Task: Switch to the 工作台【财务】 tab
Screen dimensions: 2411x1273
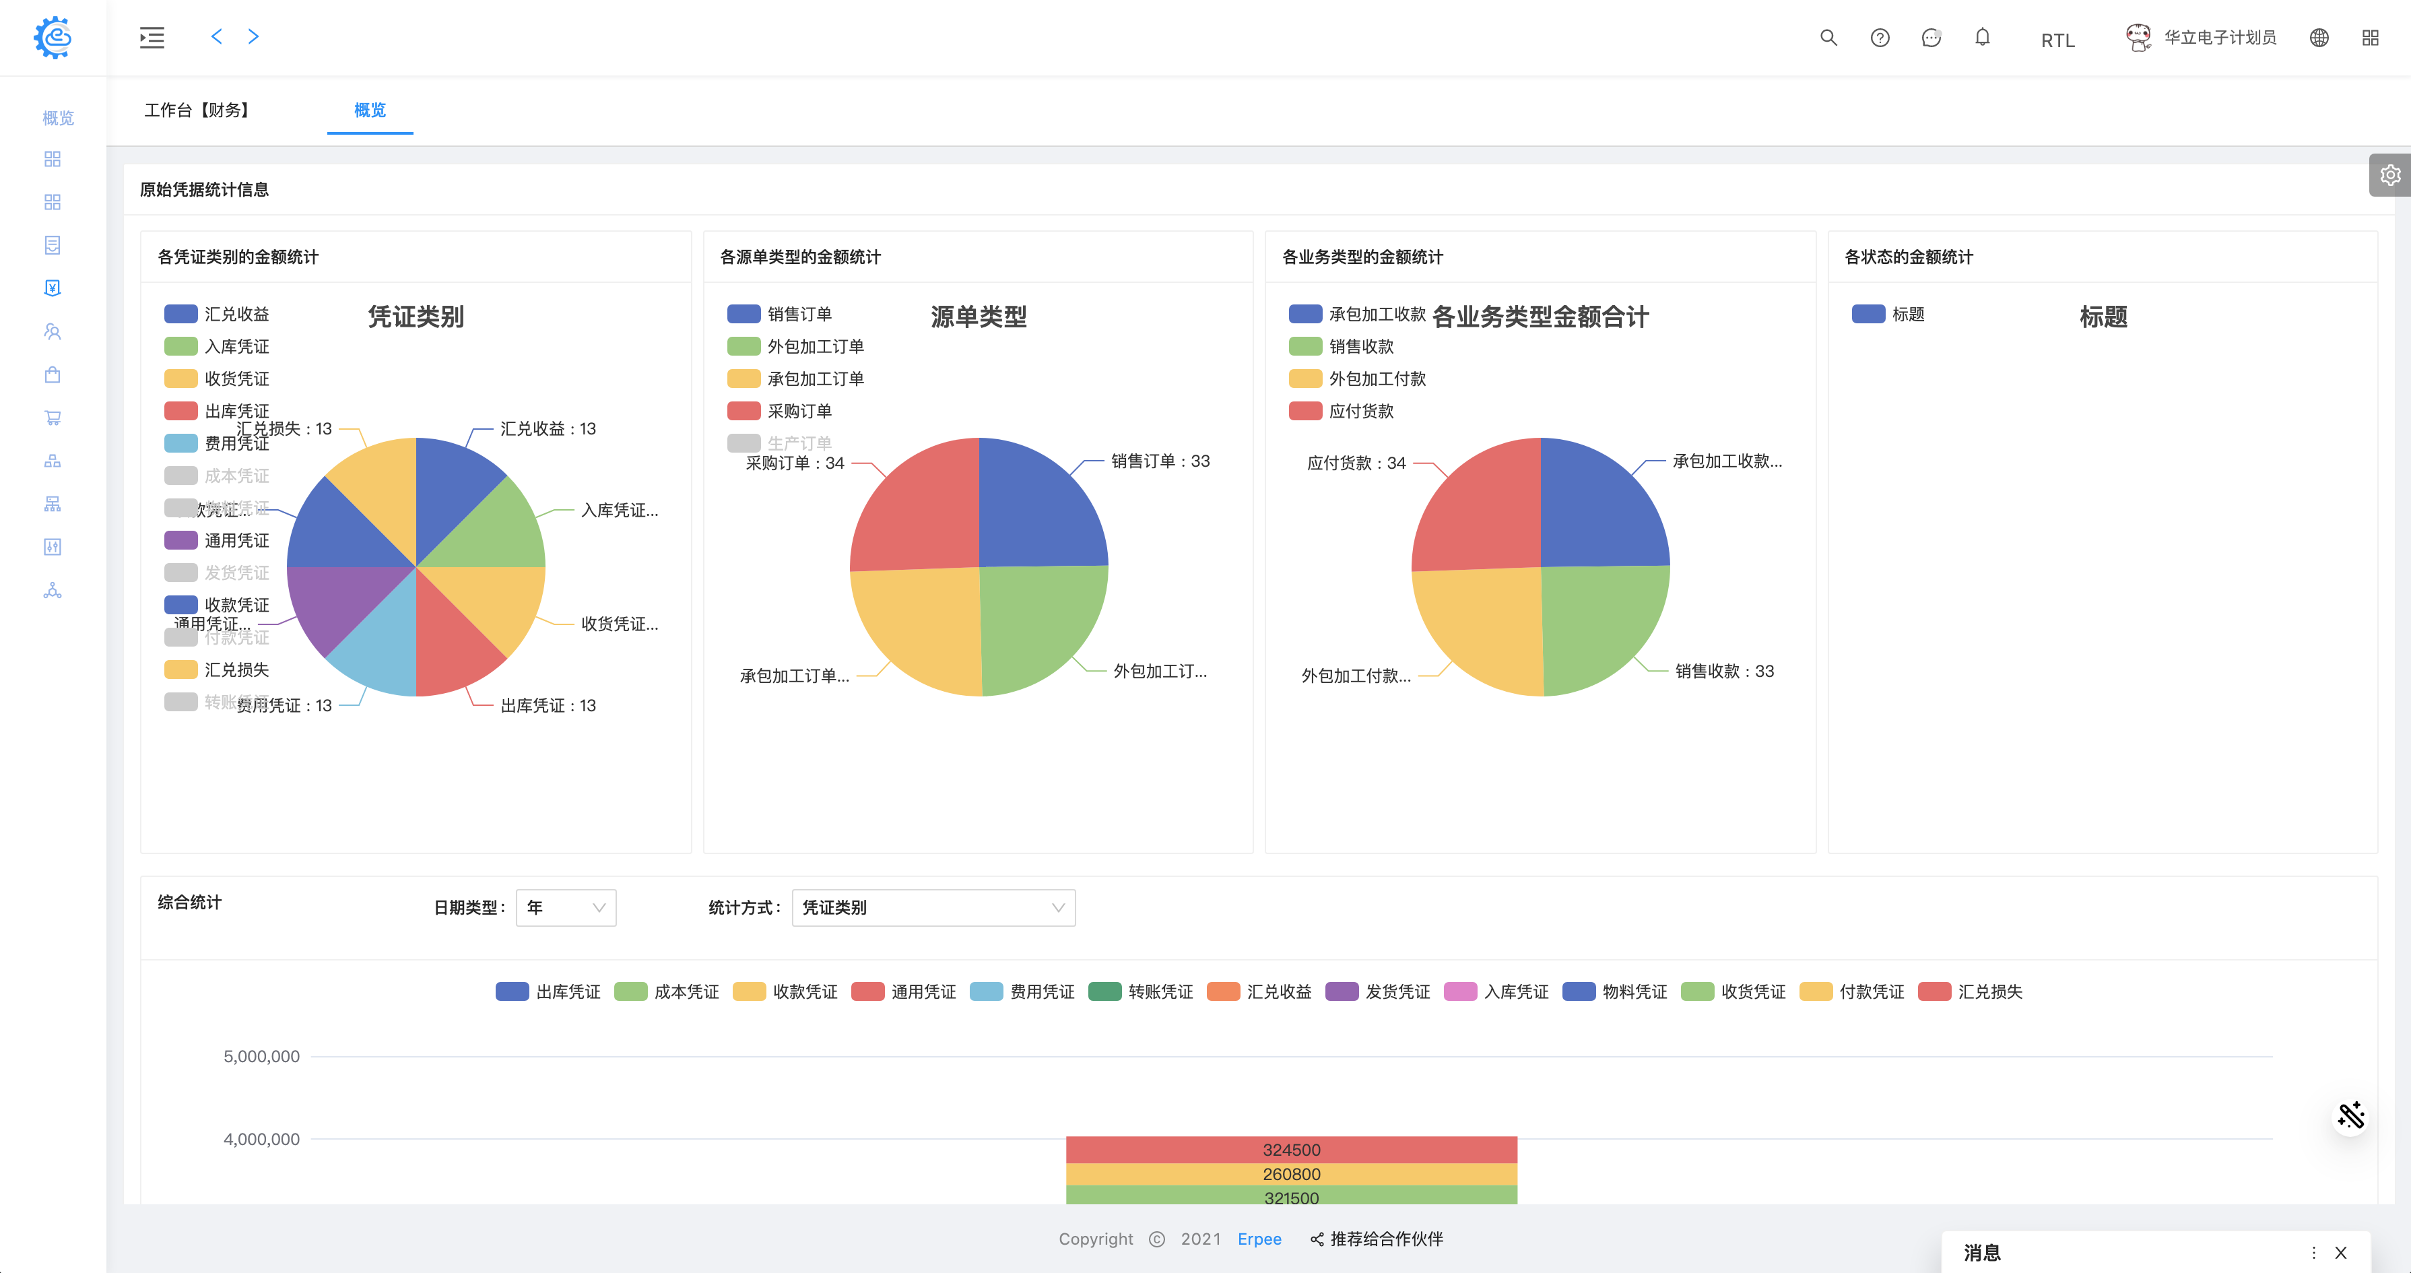Action: point(197,110)
